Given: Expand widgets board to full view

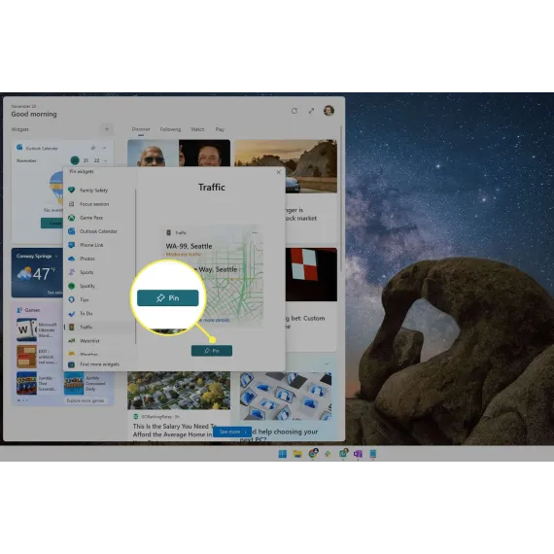Looking at the screenshot, I should [311, 111].
